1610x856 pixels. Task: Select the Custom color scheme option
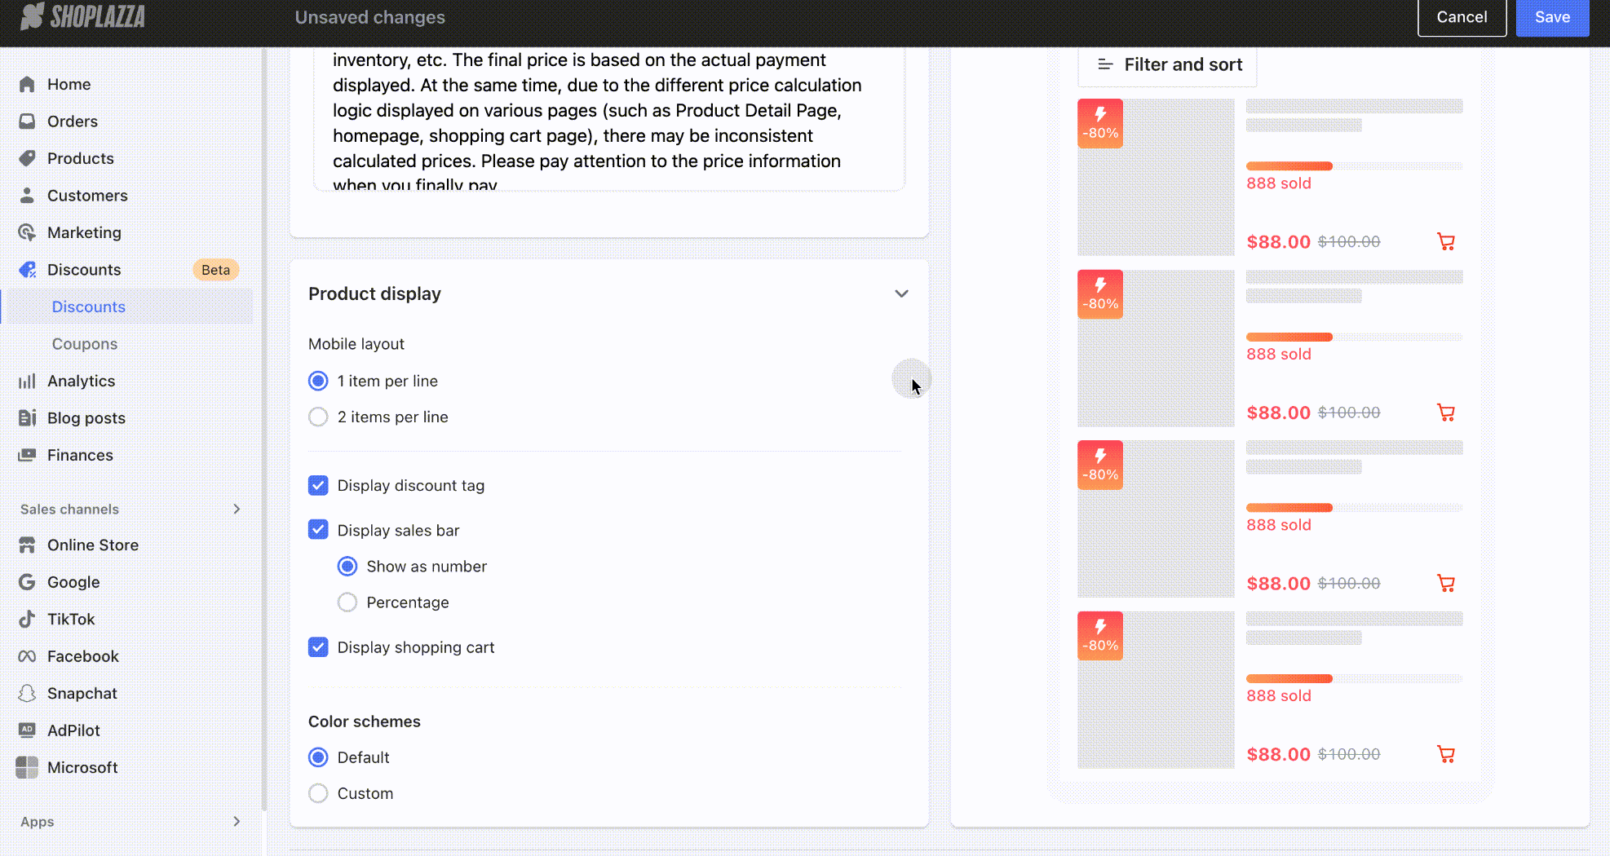tap(318, 794)
